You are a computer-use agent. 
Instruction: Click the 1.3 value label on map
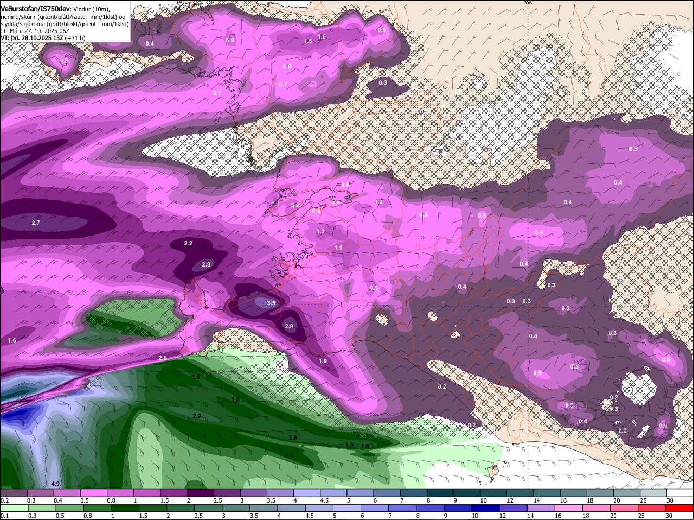point(320,231)
